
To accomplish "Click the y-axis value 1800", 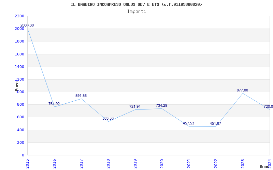I will pos(19,41).
